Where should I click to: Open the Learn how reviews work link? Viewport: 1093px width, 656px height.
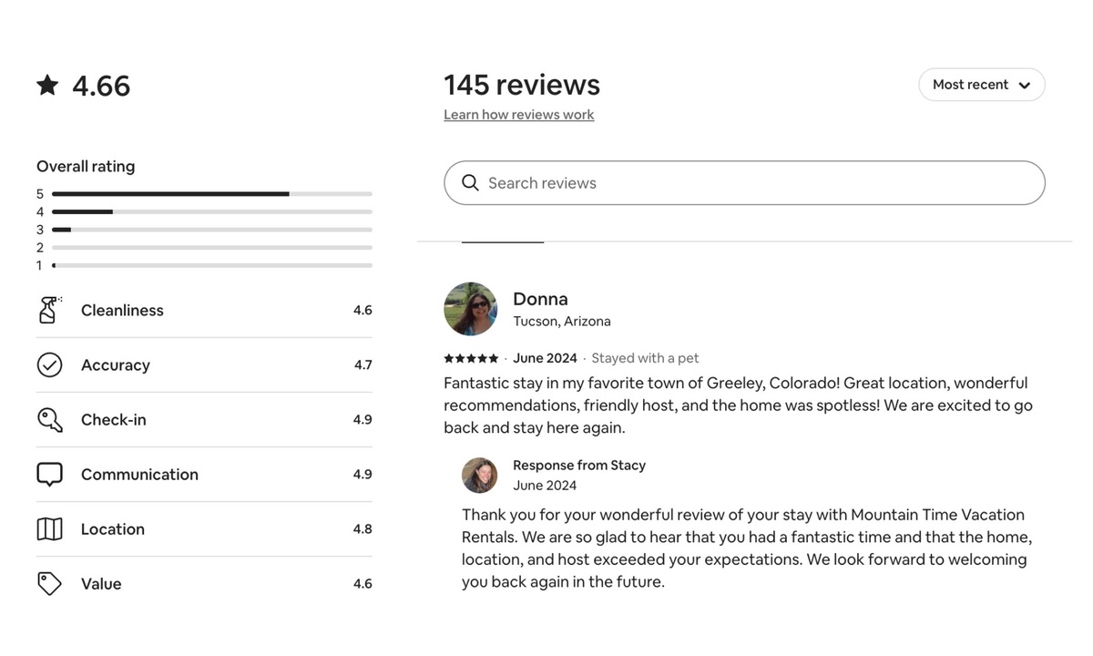[518, 115]
